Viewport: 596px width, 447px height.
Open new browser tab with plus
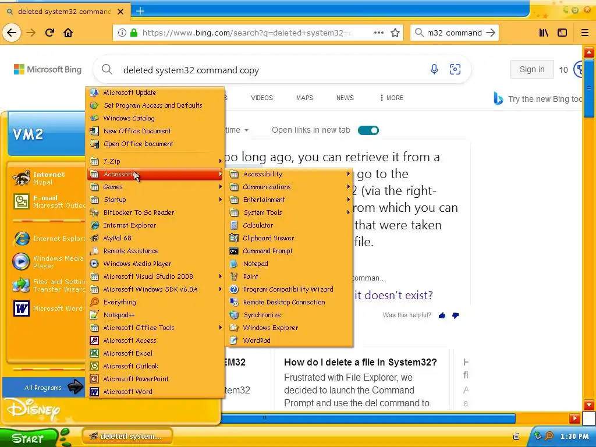pyautogui.click(x=140, y=11)
